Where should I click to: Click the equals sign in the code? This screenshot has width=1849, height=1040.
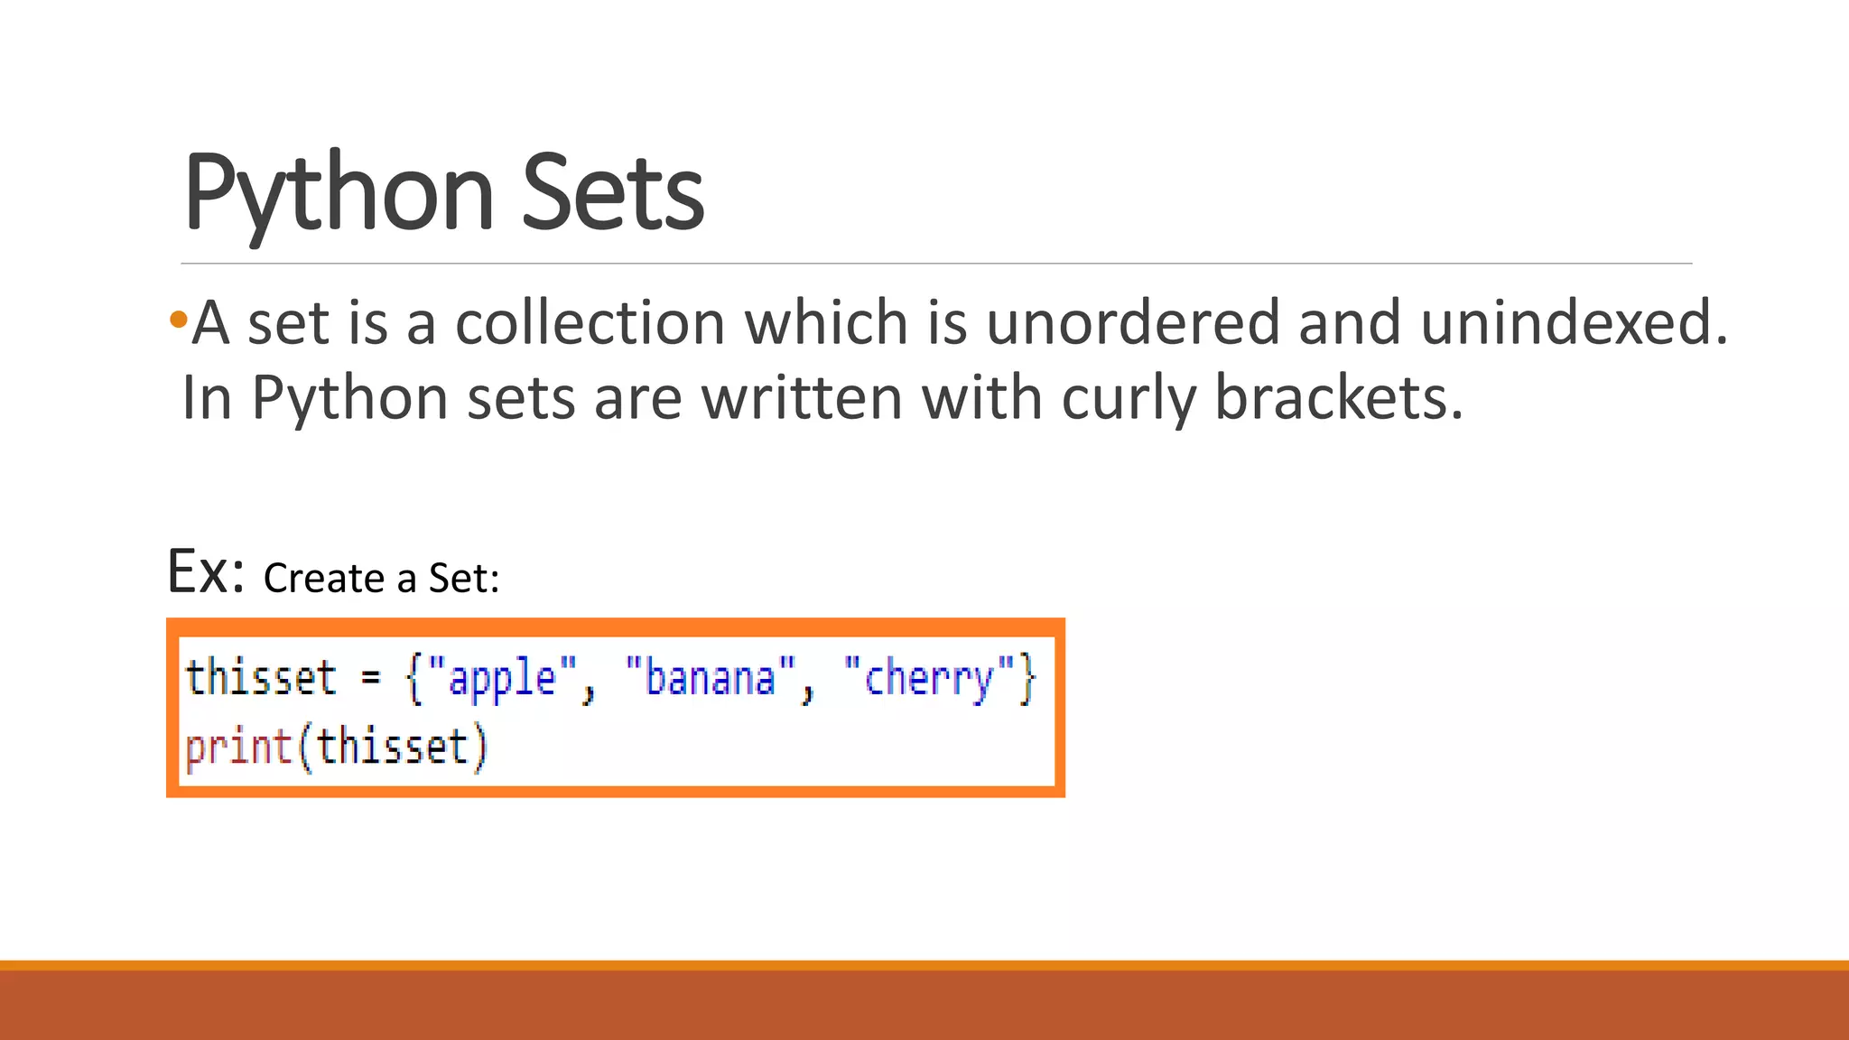[370, 677]
